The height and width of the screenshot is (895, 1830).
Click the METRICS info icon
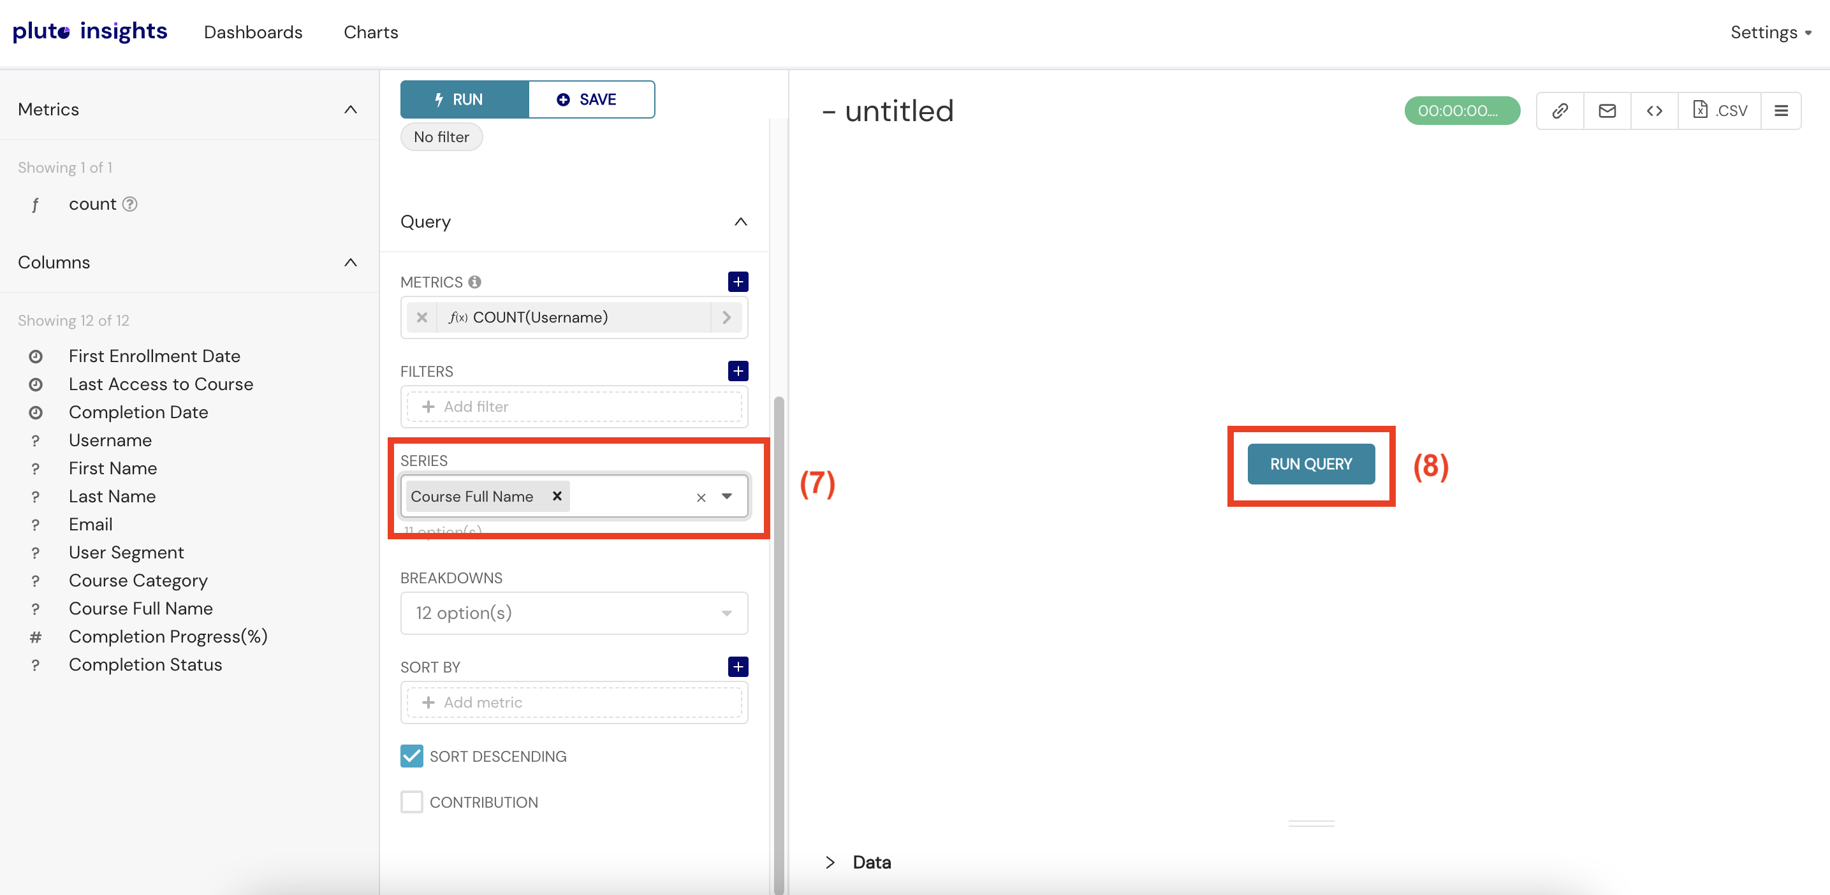point(474,282)
